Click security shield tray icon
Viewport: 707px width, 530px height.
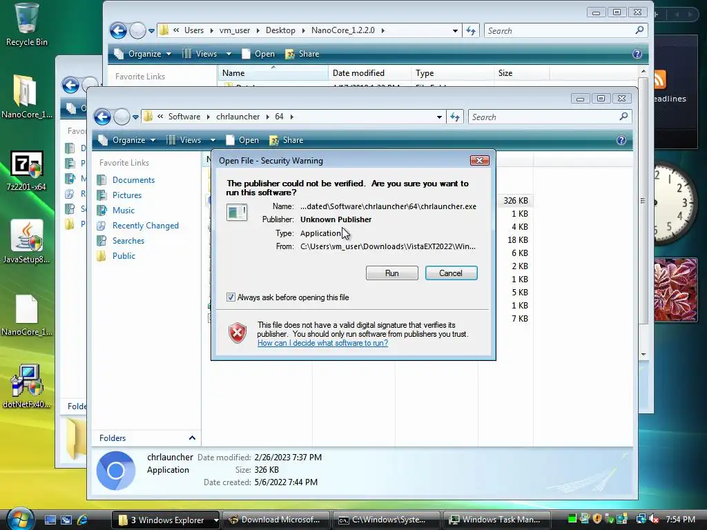coord(597,519)
